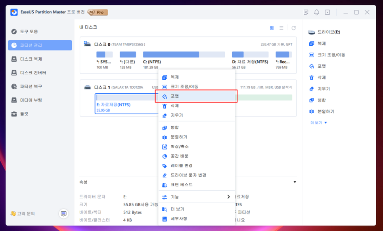Choose 삭제 from the context menu
This screenshot has width=383, height=231.
point(197,106)
